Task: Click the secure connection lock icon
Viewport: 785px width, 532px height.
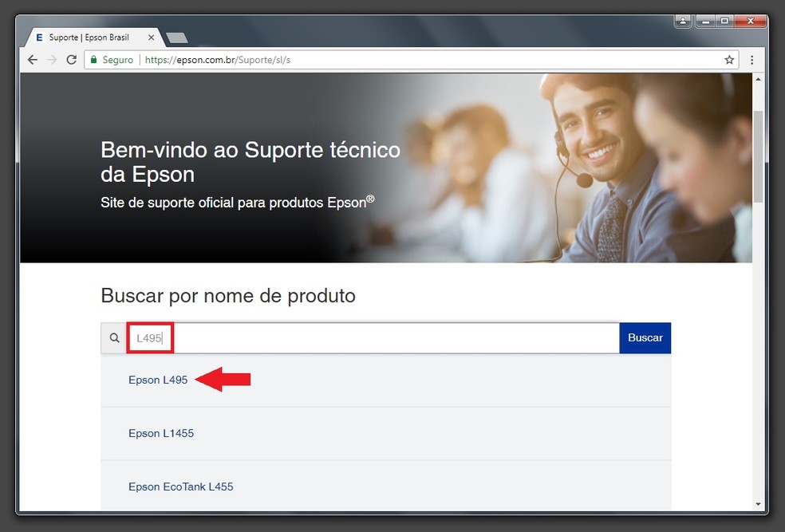Action: point(96,59)
